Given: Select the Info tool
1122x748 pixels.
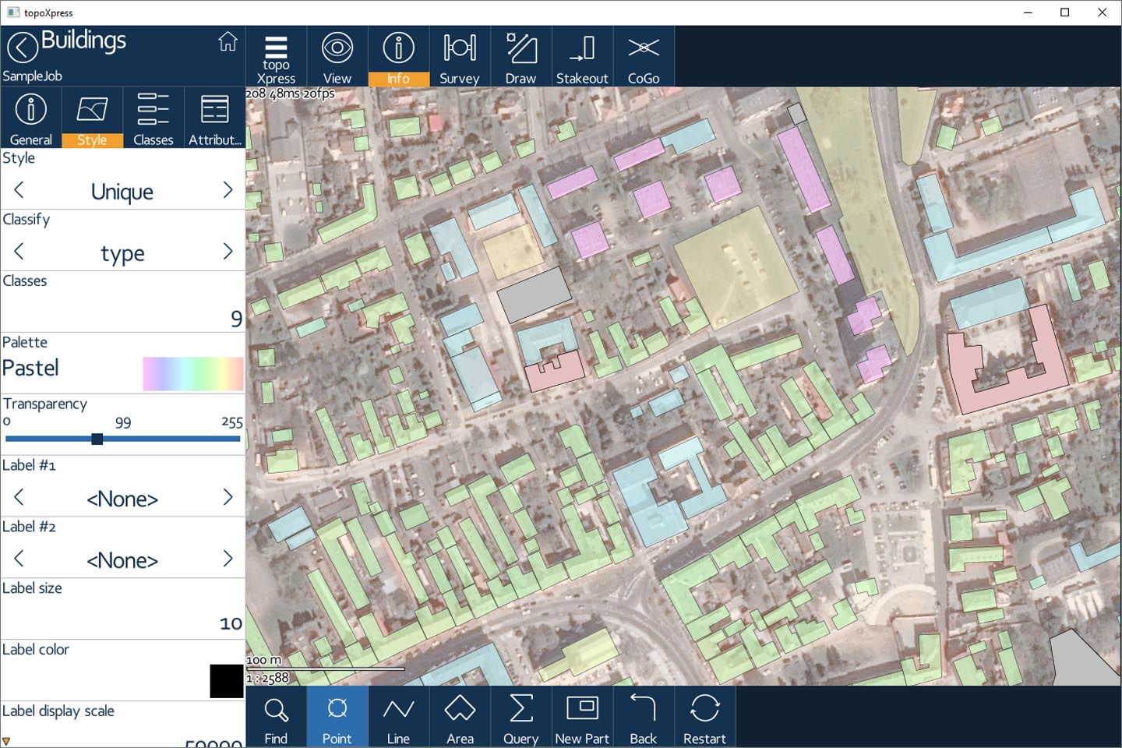Looking at the screenshot, I should tap(398, 56).
